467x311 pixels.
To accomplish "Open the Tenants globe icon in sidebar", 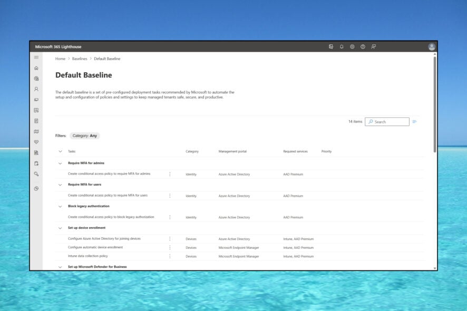I will coord(36,79).
